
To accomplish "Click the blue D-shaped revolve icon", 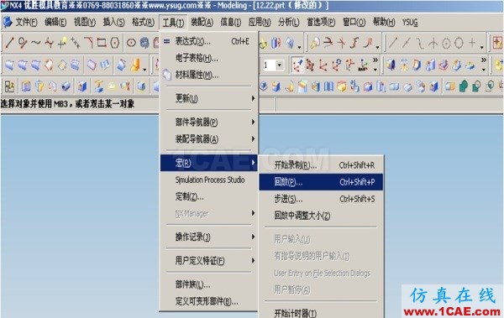I will [x=417, y=65].
